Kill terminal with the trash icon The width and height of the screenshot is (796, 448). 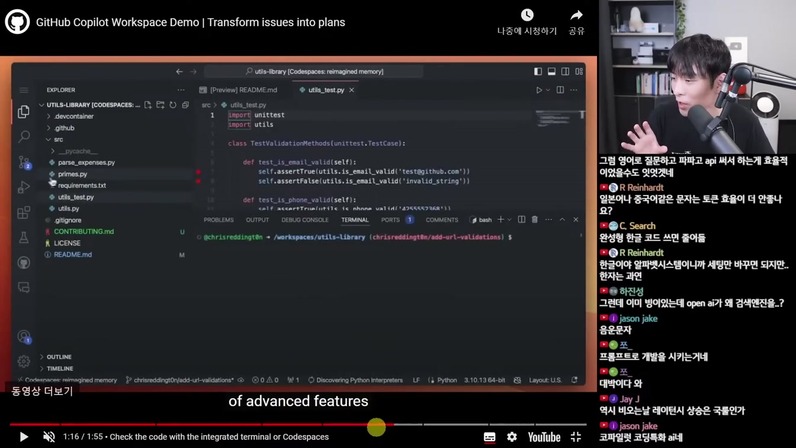pyautogui.click(x=535, y=220)
